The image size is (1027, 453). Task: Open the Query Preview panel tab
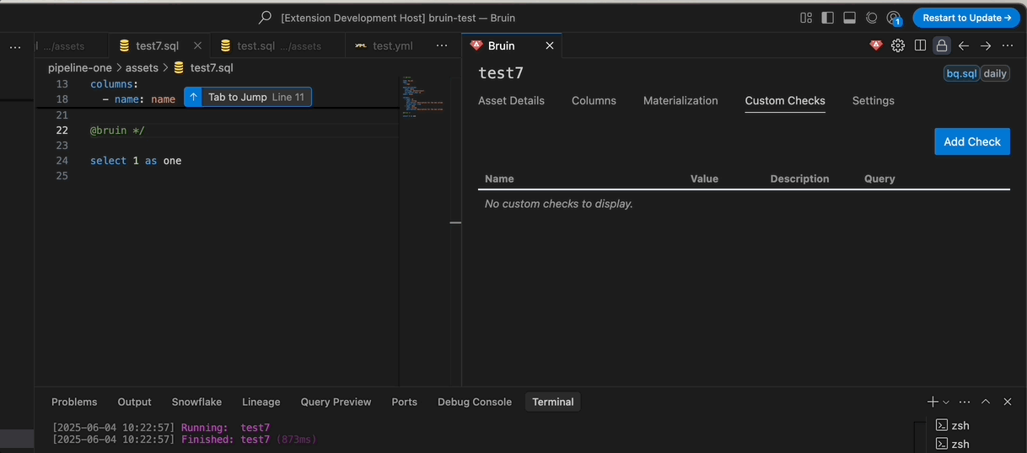pyautogui.click(x=336, y=402)
